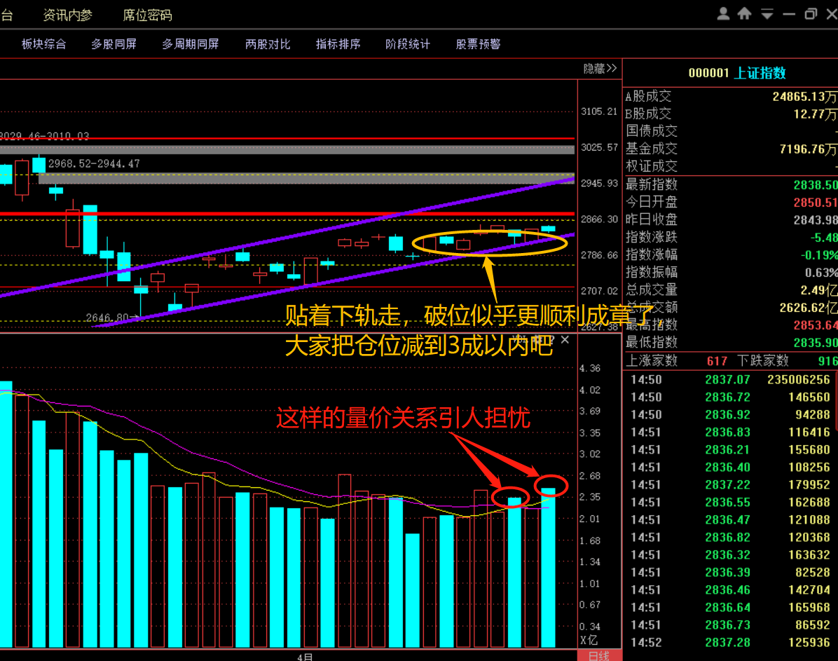Click the 000001 stock code
838x661 pixels.
coord(708,73)
